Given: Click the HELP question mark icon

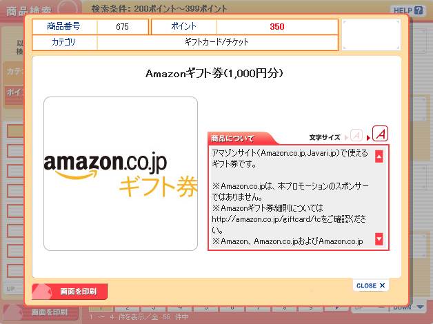Looking at the screenshot, I should (419, 10).
